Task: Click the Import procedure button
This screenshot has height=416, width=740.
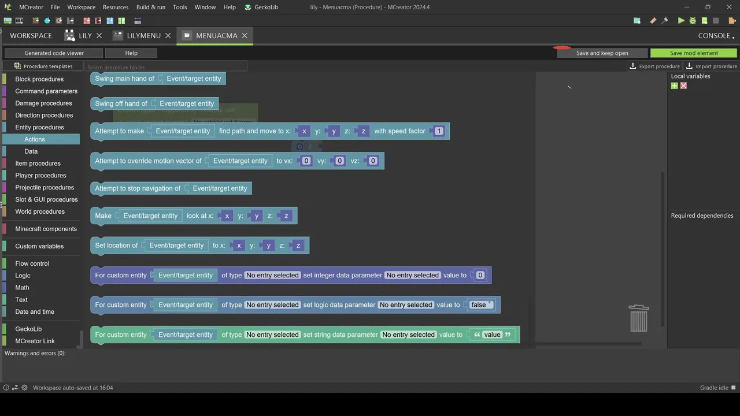Action: pos(711,66)
